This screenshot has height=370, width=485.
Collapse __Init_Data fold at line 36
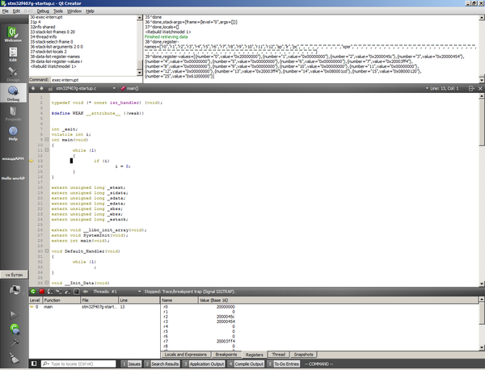click(47, 283)
